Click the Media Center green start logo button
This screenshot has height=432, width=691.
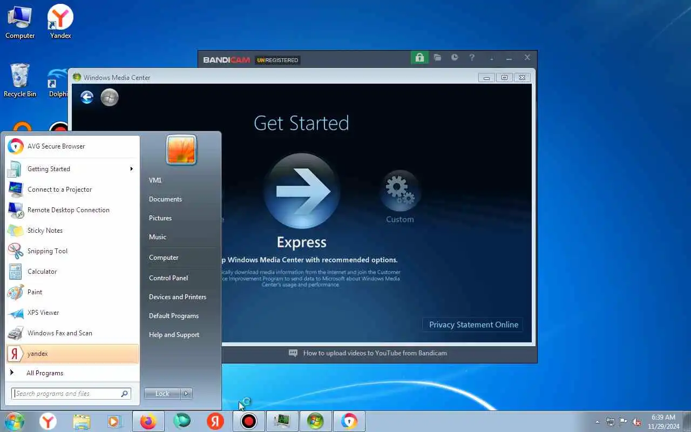110,97
